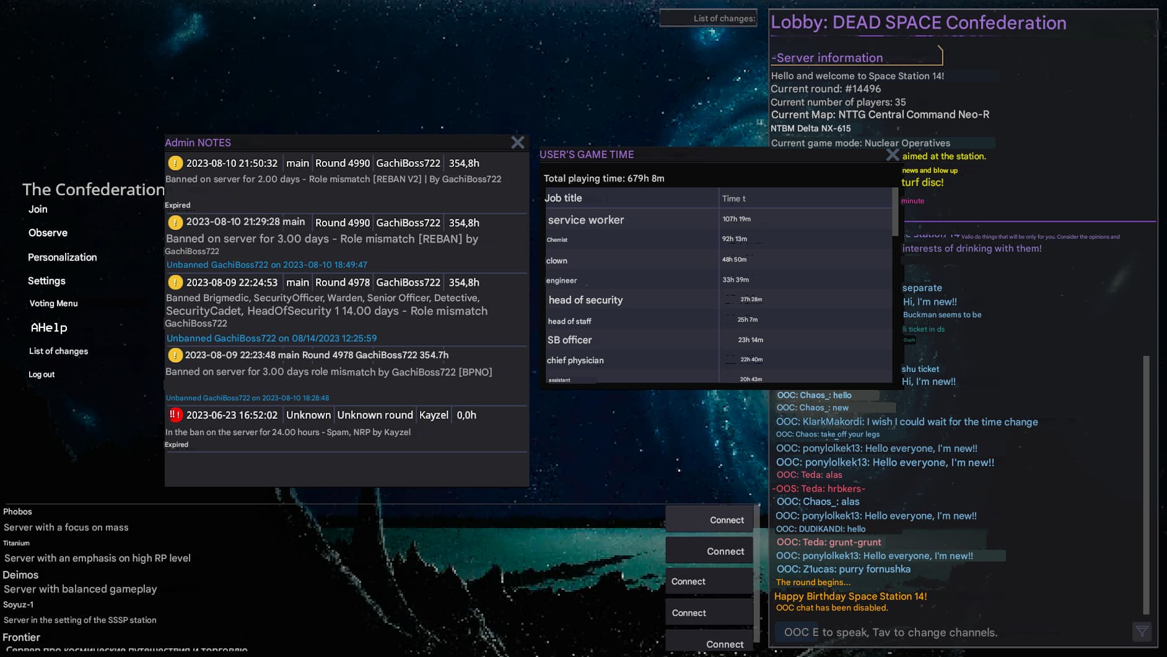Click Kayzel admin name in 2023-06-23 note
This screenshot has height=657, width=1167.
click(x=434, y=415)
